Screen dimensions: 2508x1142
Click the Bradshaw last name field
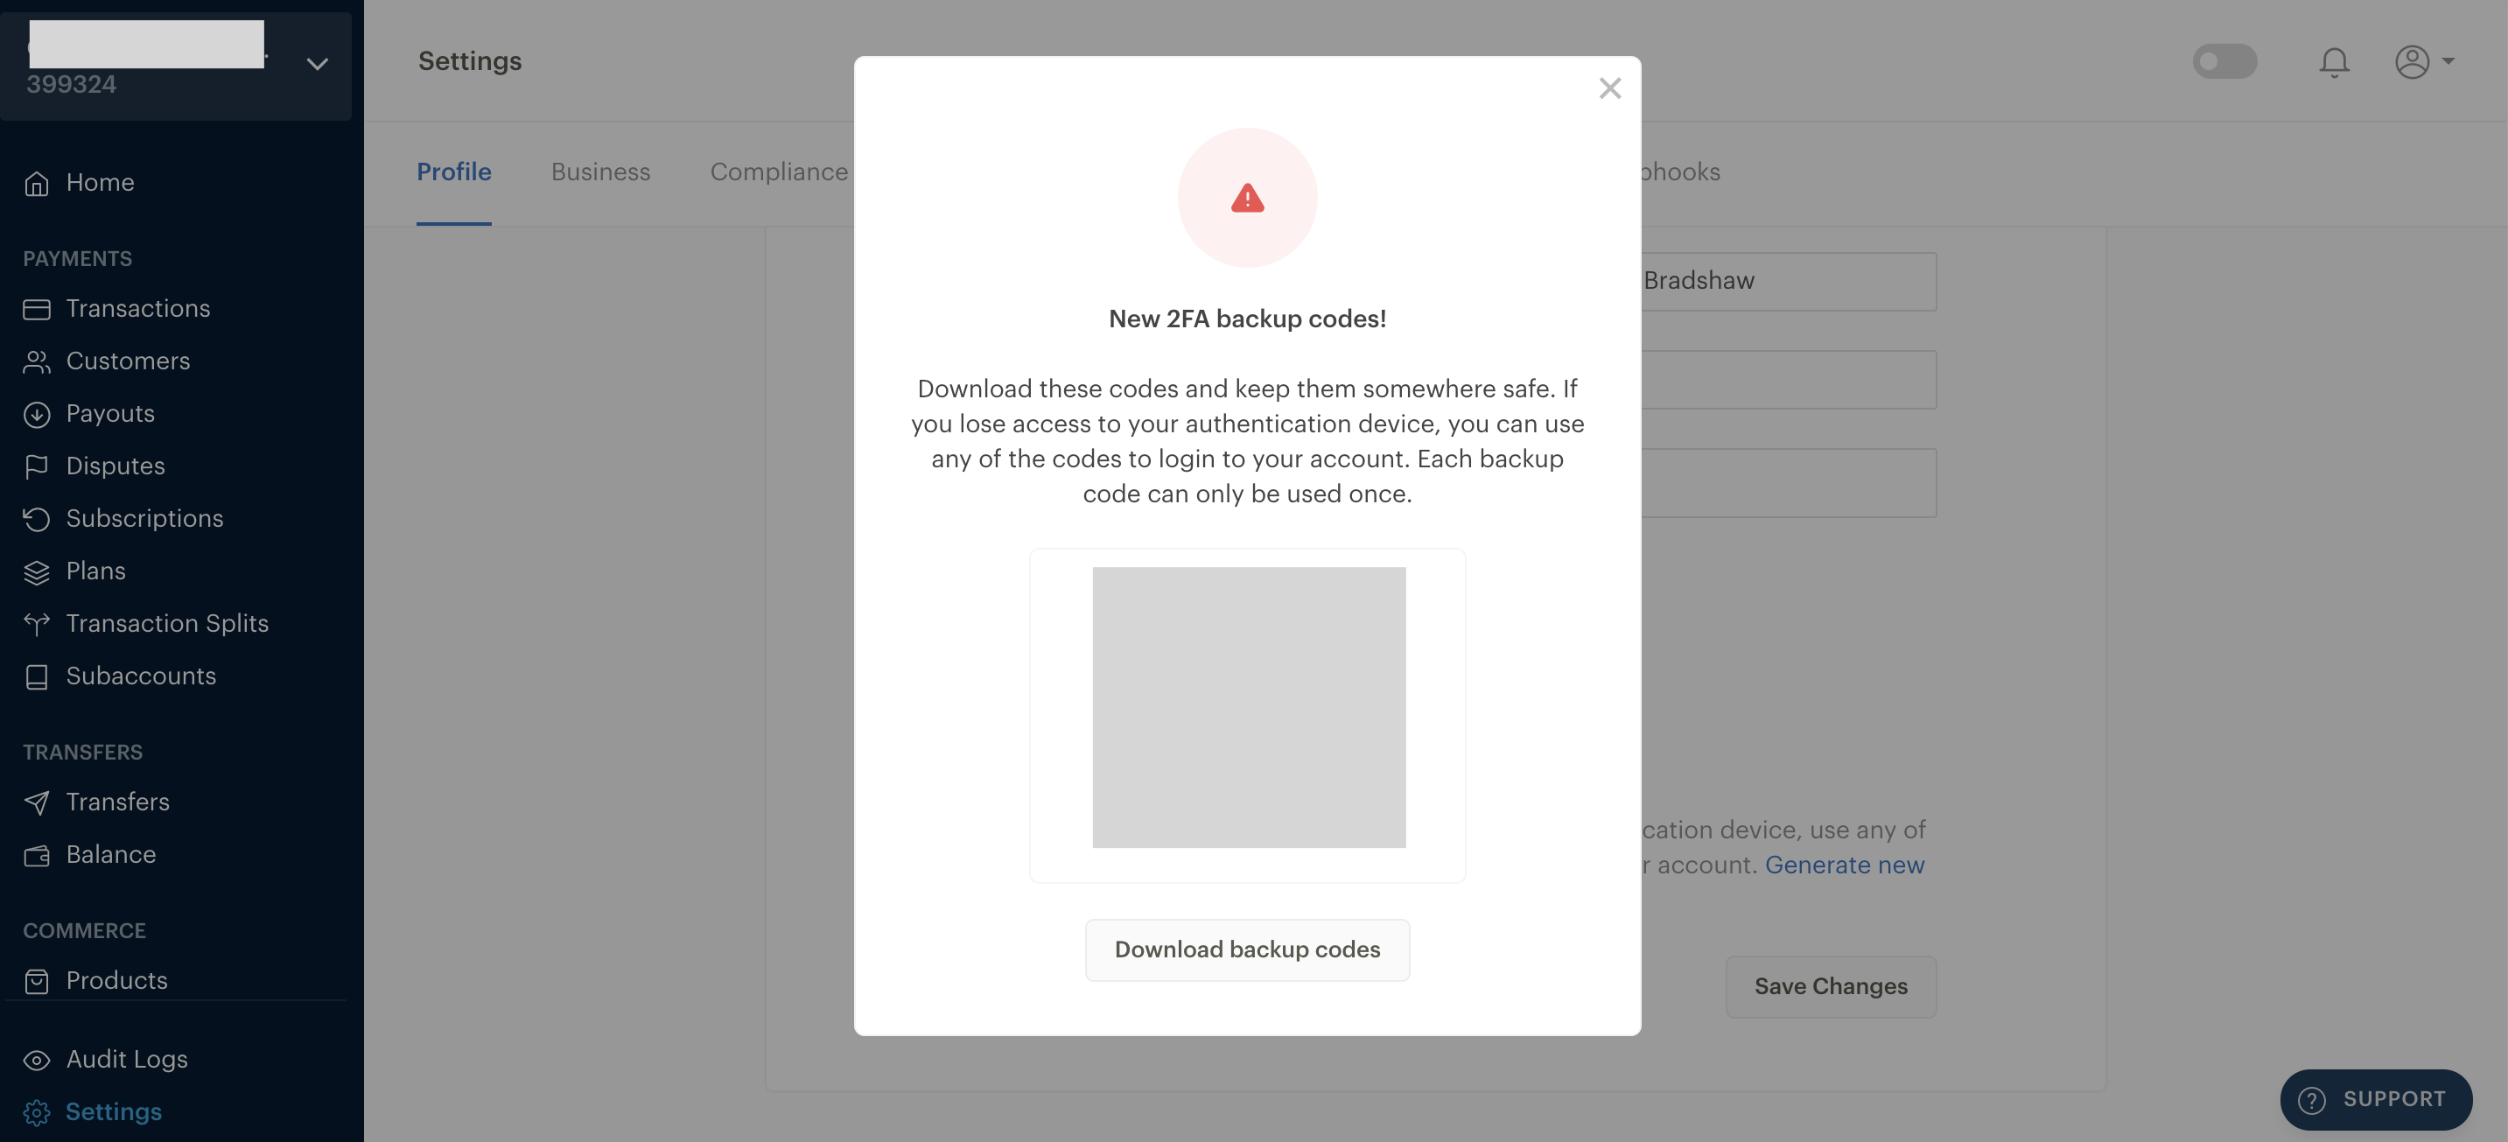[x=1788, y=282]
